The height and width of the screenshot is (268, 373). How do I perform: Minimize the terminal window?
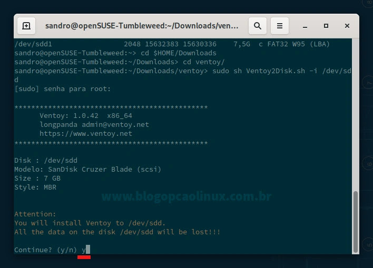(x=305, y=26)
